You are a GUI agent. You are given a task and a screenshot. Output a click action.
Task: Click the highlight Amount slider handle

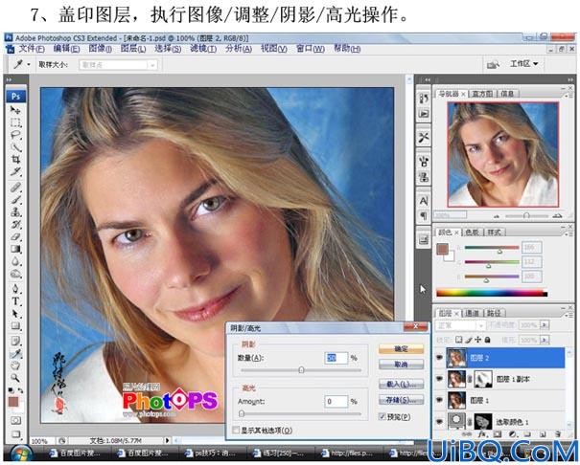tap(242, 413)
